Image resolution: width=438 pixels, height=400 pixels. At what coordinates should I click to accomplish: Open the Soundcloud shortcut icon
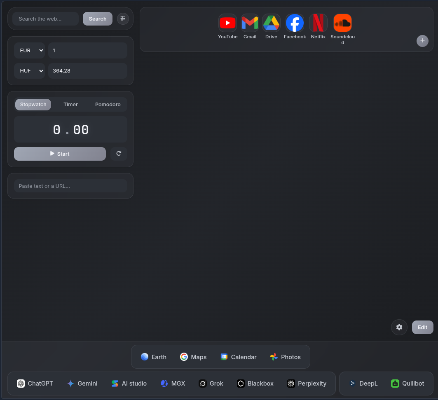pyautogui.click(x=342, y=23)
